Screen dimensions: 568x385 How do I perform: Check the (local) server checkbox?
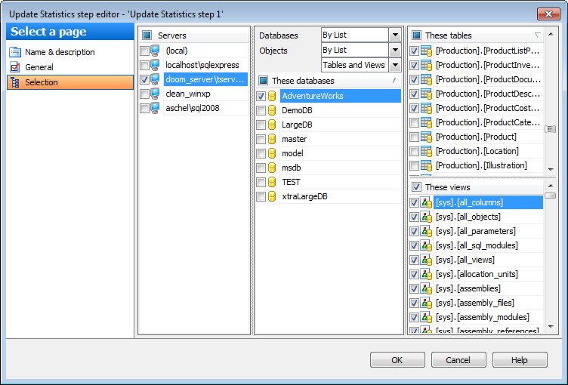144,51
